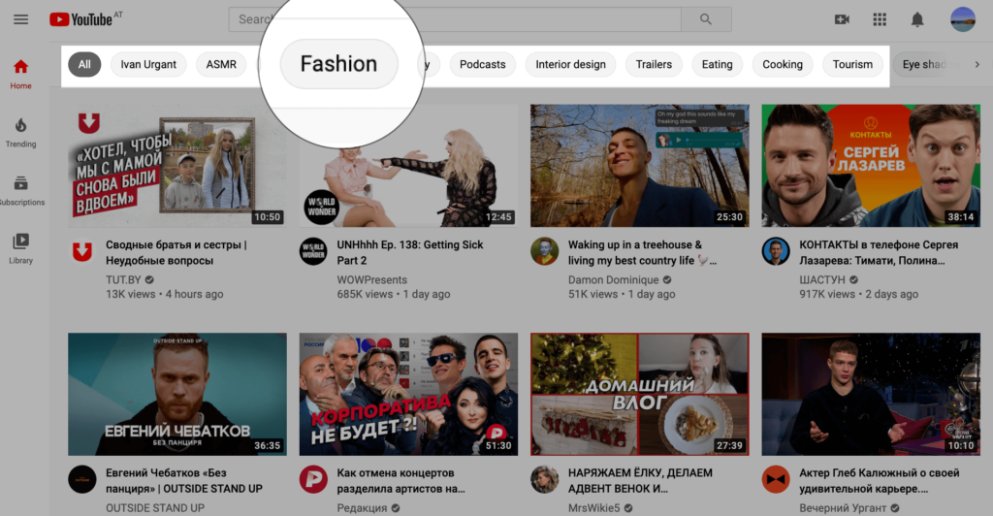The width and height of the screenshot is (993, 516).
Task: Open UNHhhh Ep. 138 video thumbnail
Action: (x=408, y=165)
